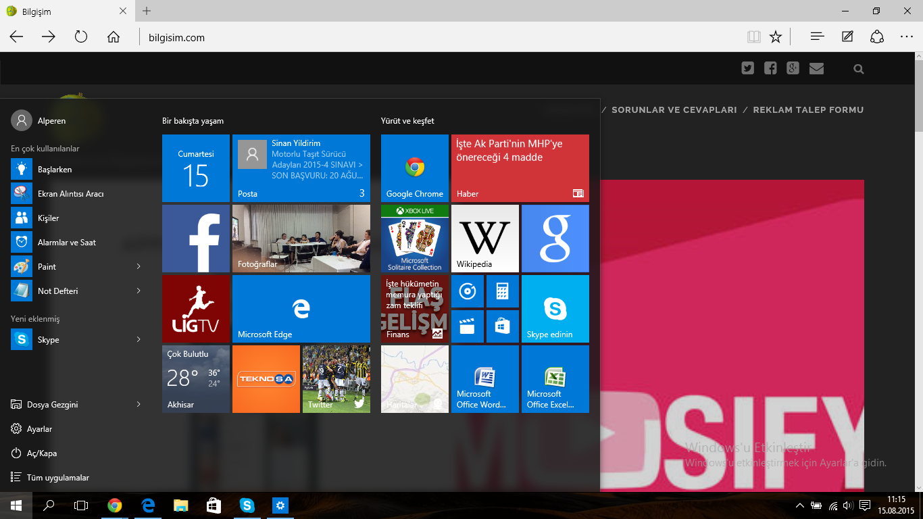Image resolution: width=923 pixels, height=519 pixels.
Task: Open the Groove Music small tile
Action: (x=468, y=291)
